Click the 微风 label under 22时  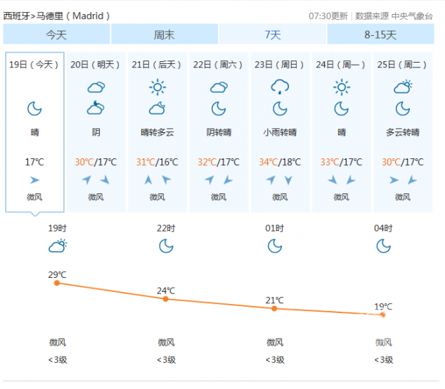coord(166,343)
